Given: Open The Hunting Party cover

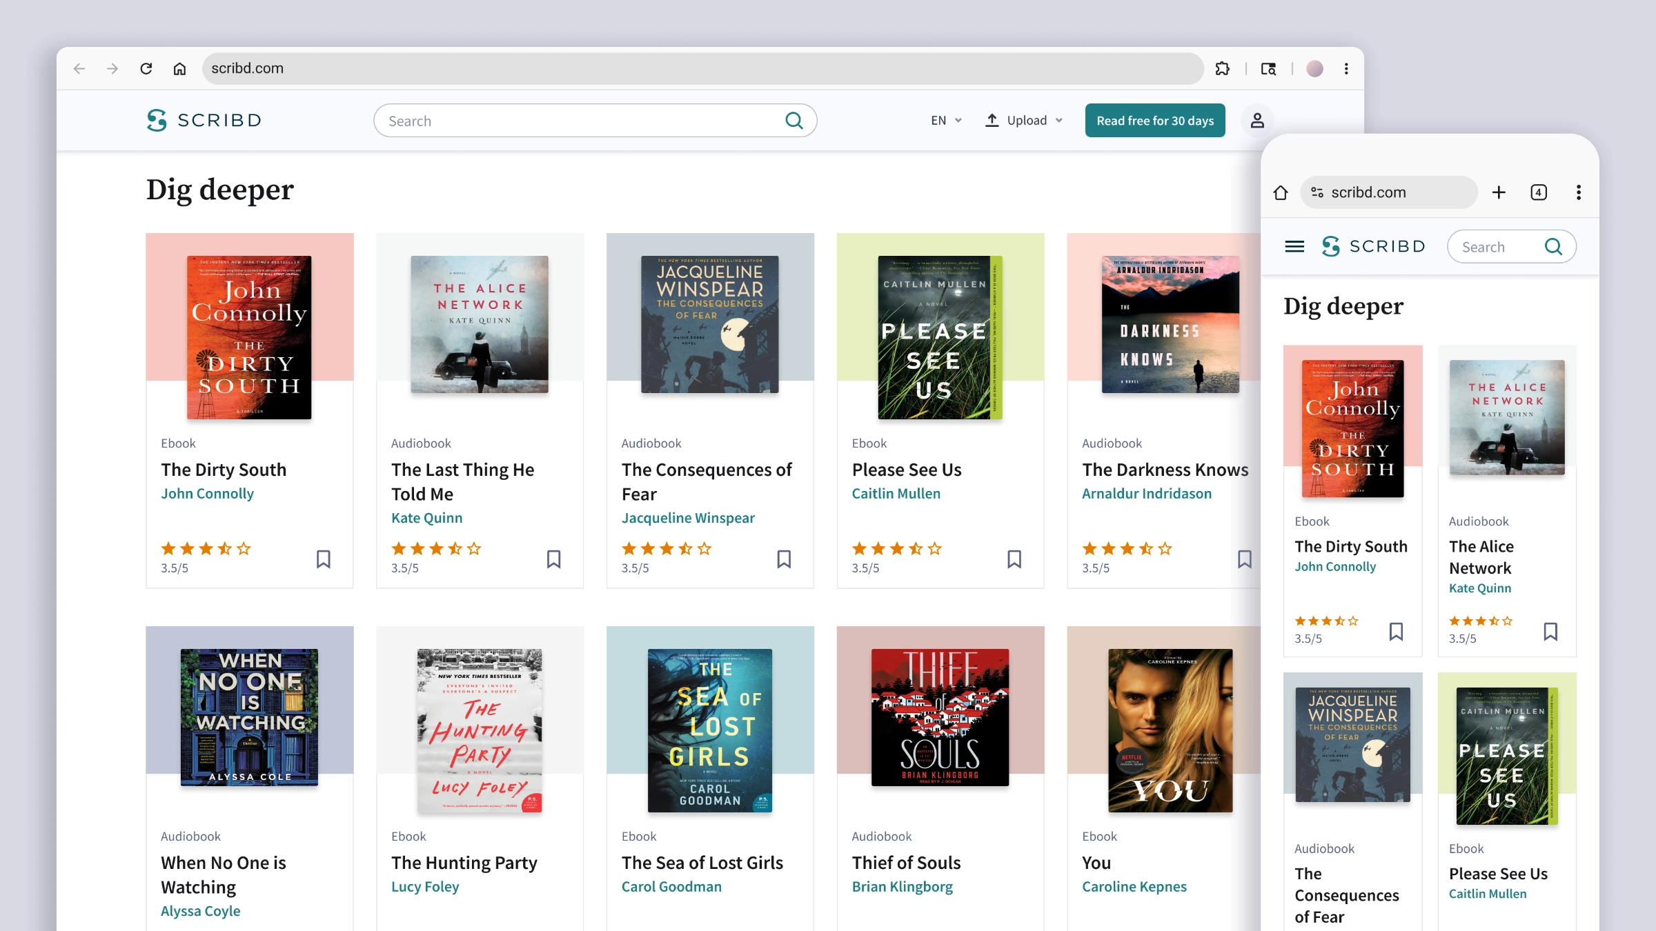Looking at the screenshot, I should click(x=480, y=730).
